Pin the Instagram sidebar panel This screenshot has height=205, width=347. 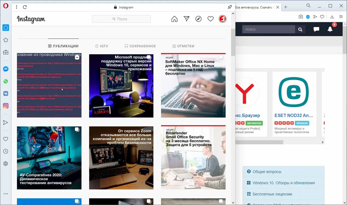(x=230, y=7)
